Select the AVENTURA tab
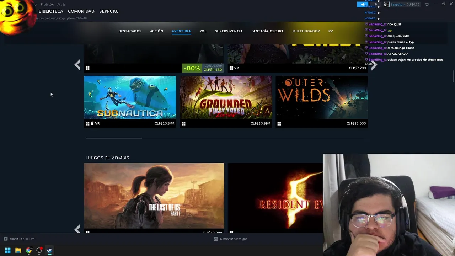Viewport: 455px width, 256px height. pos(181,31)
